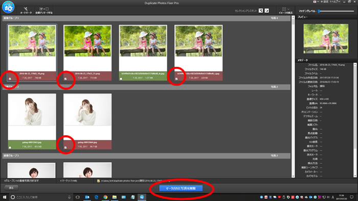This screenshot has width=358, height=201.
Task: Expand the language flag dropdown arrow
Action: pyautogui.click(x=318, y=2)
